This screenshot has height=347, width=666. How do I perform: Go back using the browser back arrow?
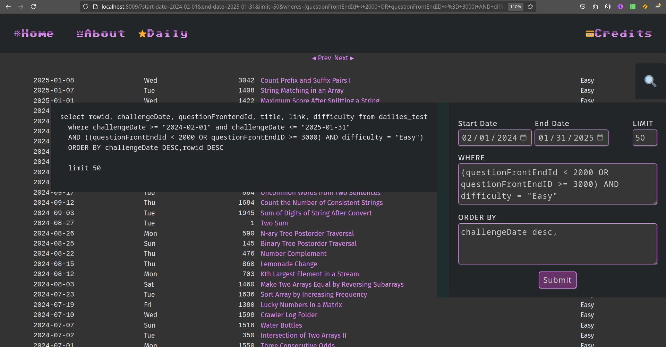[8, 7]
